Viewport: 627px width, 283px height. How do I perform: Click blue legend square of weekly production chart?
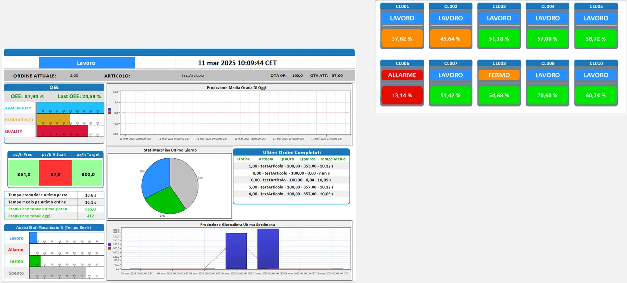(110, 244)
